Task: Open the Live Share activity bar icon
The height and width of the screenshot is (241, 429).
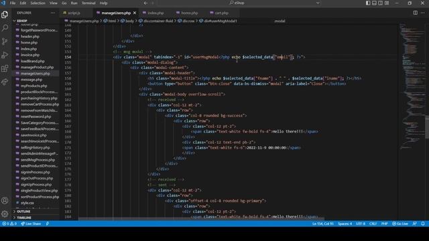Action: (5, 82)
